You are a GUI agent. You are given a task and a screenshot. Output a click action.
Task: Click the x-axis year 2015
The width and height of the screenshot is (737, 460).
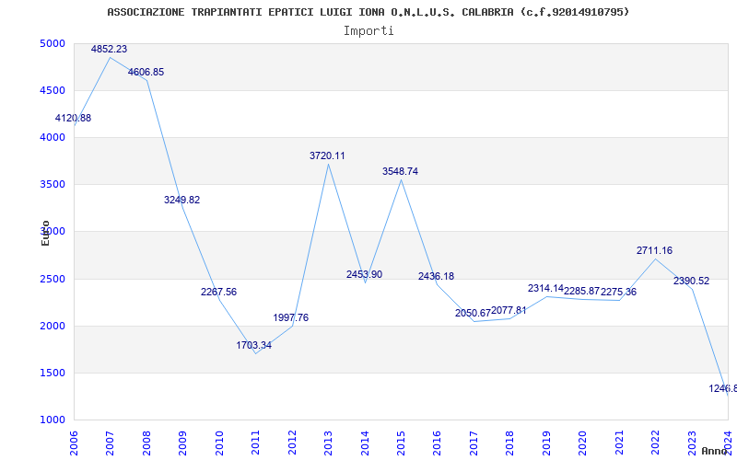401,443
